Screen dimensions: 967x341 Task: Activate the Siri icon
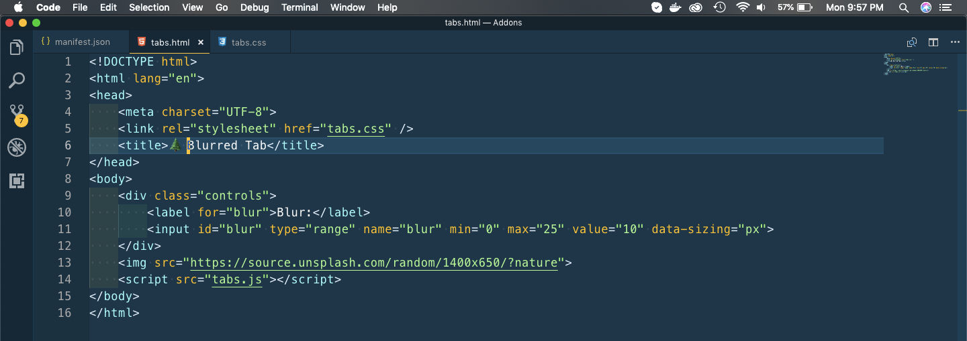point(926,7)
